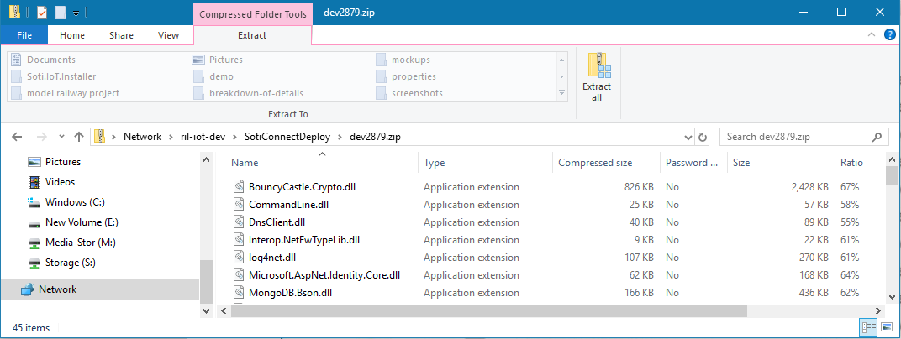Screen dimensions: 901x339
Task: Select Network in the navigation pane
Action: coord(57,289)
